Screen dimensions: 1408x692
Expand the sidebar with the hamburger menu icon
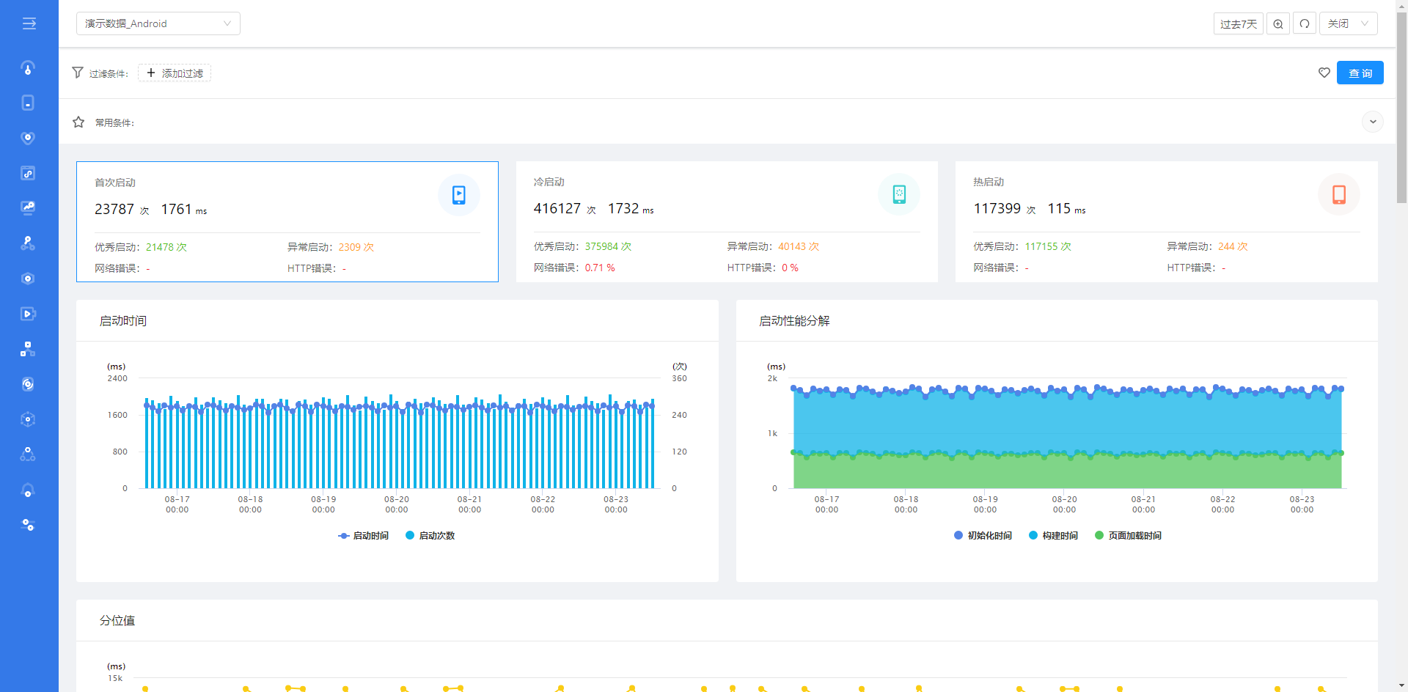(29, 23)
